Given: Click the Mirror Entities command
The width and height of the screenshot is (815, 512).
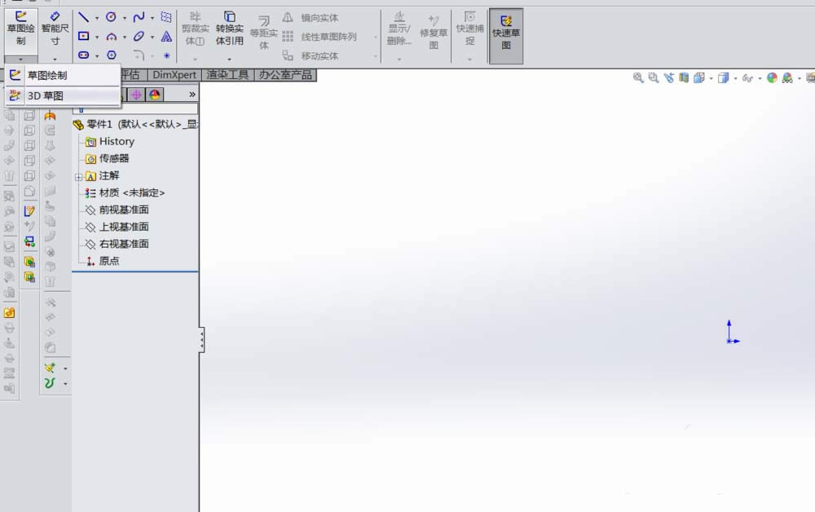Looking at the screenshot, I should [x=318, y=16].
